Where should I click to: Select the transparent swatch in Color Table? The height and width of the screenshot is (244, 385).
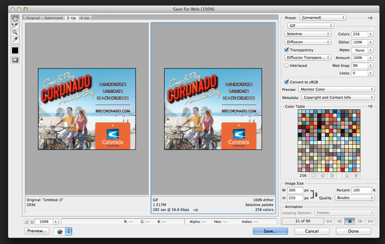pyautogui.click(x=358, y=170)
